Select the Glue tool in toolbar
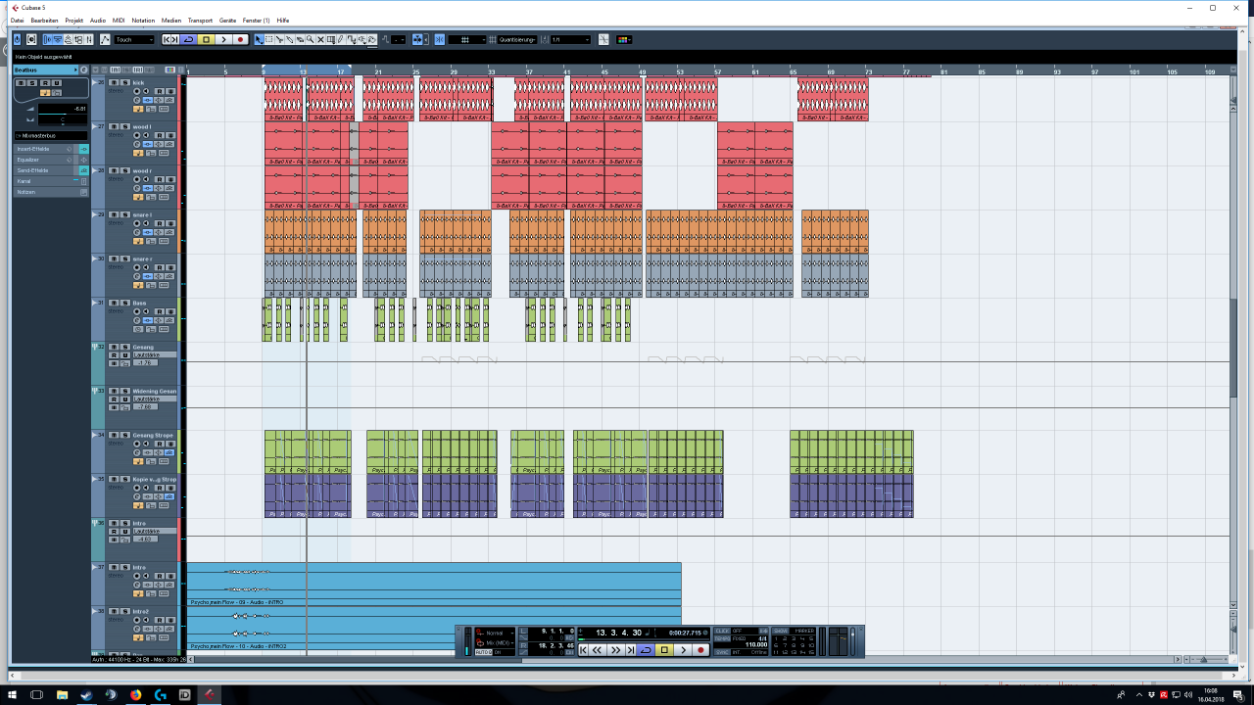This screenshot has height=705, width=1254. point(290,39)
